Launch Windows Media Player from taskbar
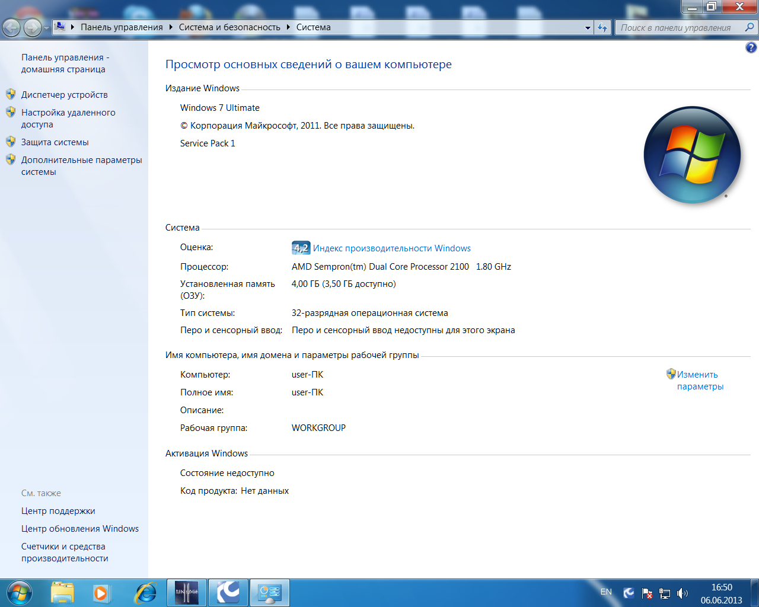 click(x=102, y=593)
